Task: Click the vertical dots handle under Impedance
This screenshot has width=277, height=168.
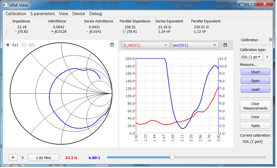Action: tap(6, 32)
